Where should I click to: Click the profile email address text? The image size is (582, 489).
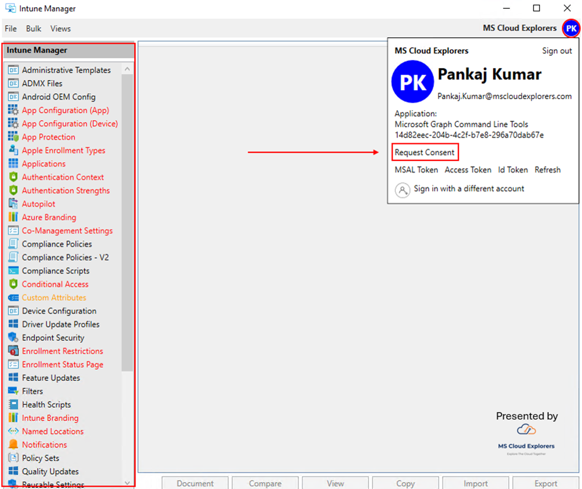pyautogui.click(x=504, y=96)
